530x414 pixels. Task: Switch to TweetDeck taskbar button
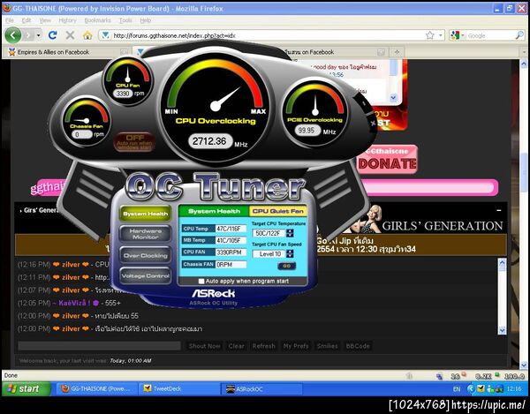point(179,388)
